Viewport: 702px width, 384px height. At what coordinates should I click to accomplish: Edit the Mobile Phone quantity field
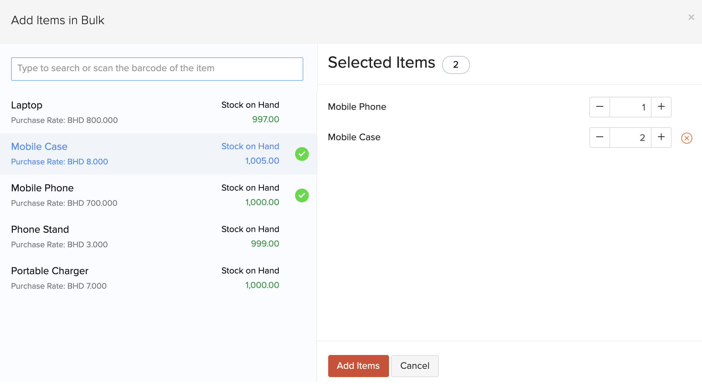[x=630, y=107]
